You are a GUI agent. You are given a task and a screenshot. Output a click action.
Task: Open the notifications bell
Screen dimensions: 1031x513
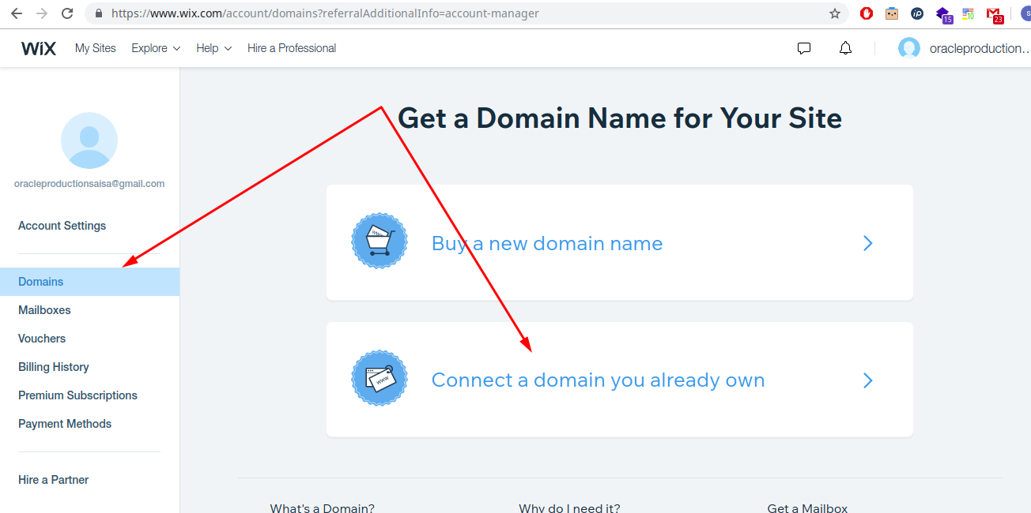point(845,48)
